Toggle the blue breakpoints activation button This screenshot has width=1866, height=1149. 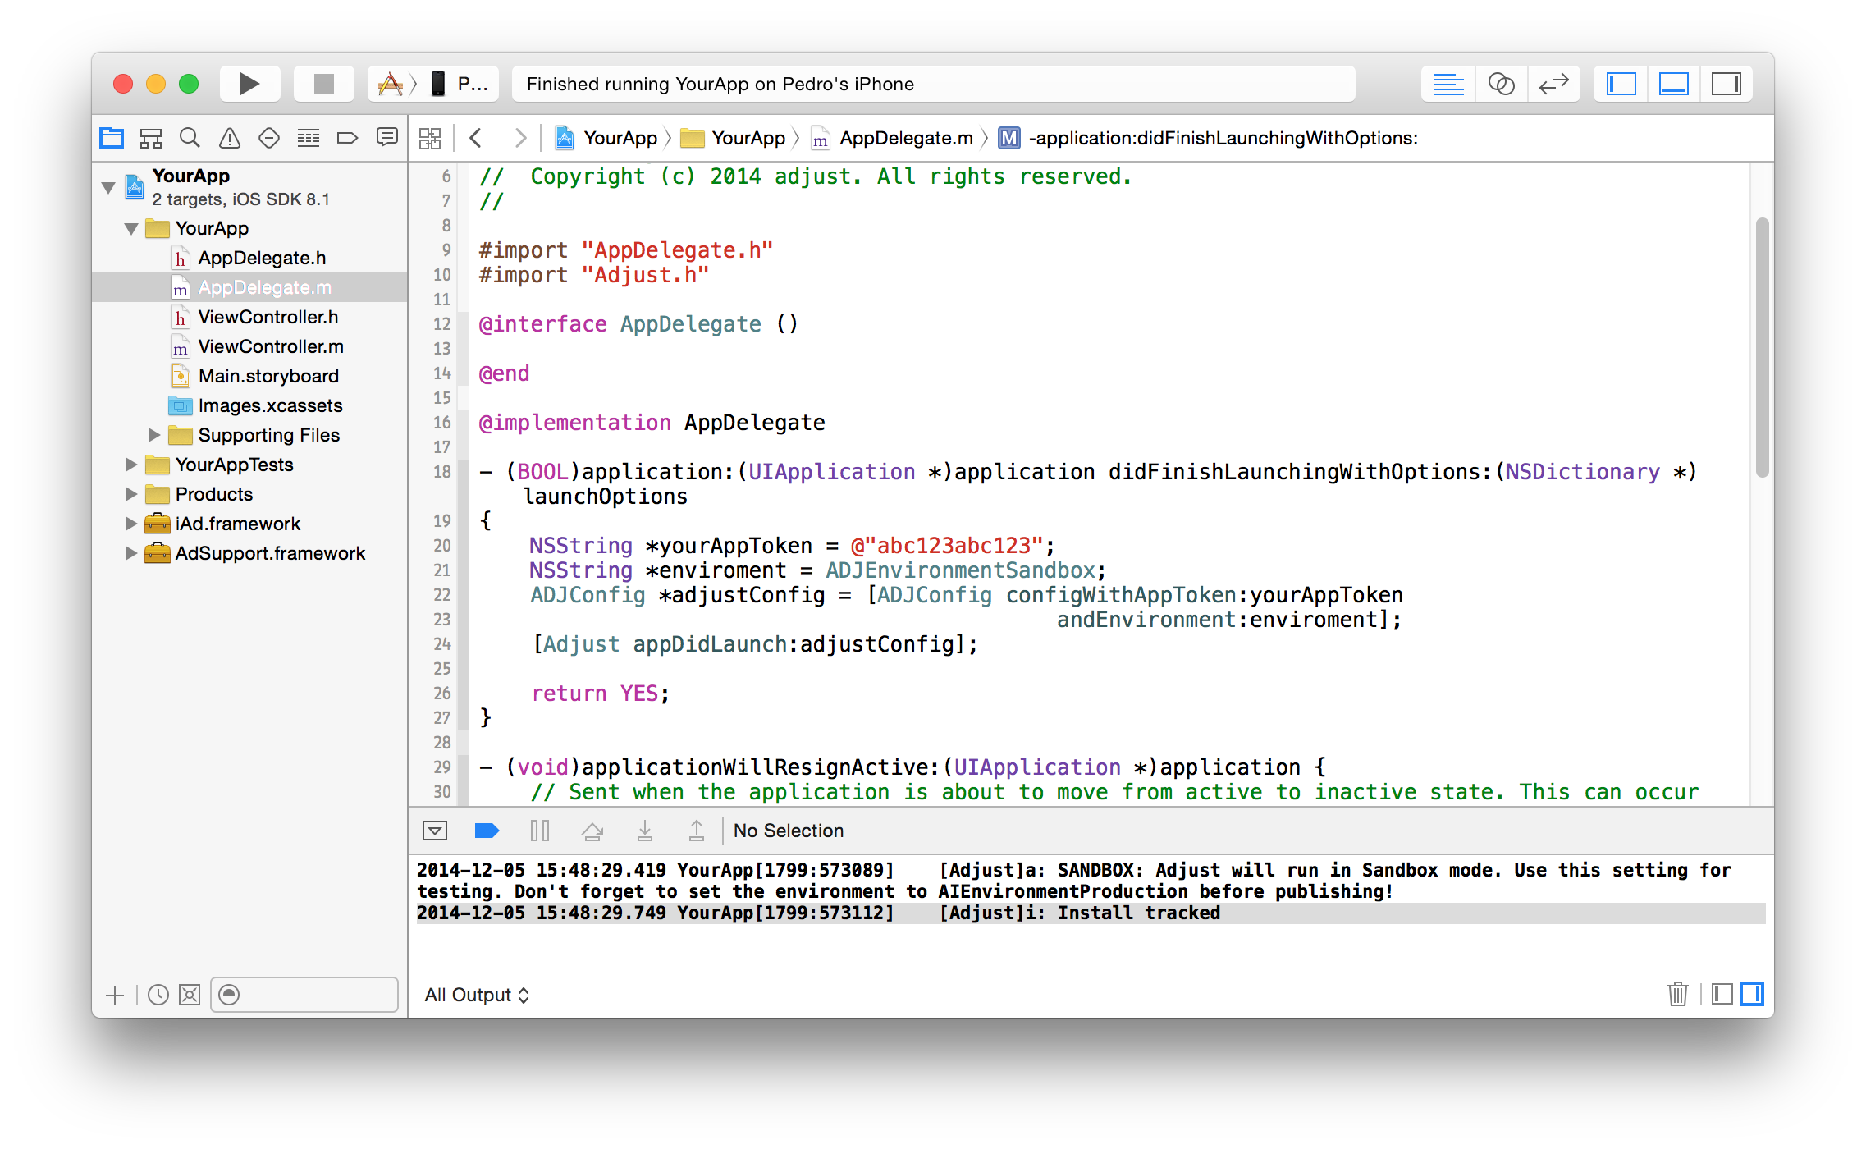pyautogui.click(x=487, y=831)
